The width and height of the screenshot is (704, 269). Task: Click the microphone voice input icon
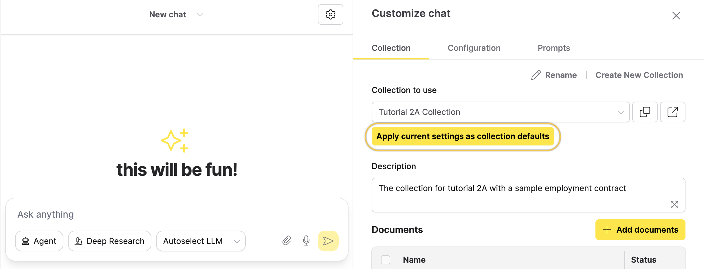306,241
